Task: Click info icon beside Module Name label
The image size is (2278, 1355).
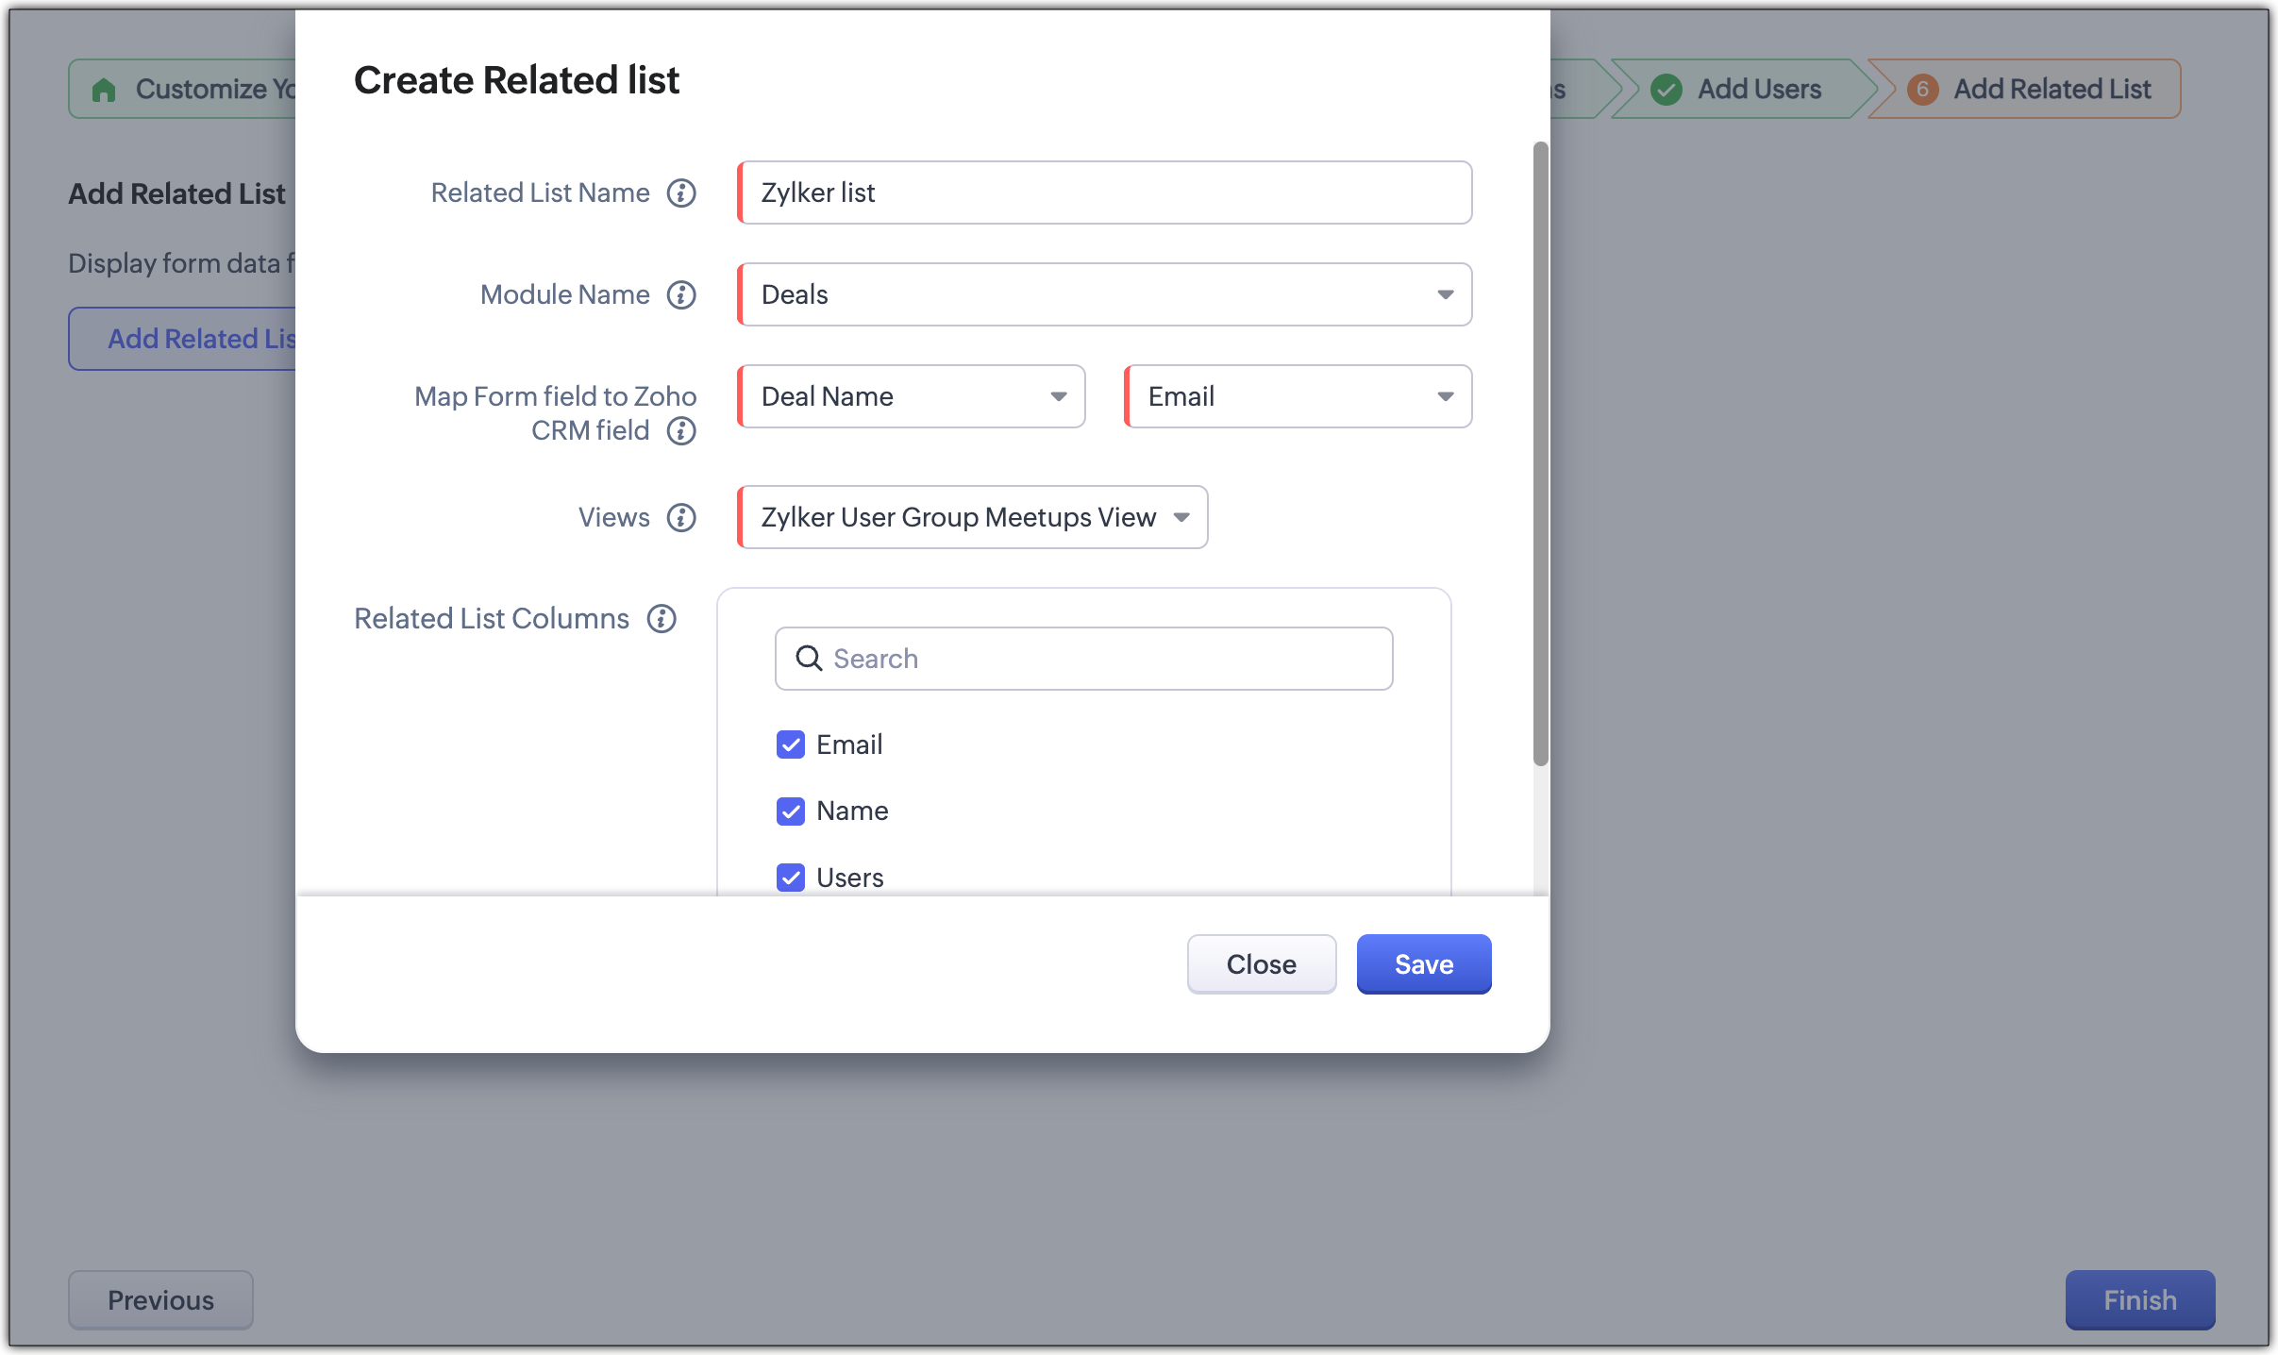Action: click(x=681, y=295)
